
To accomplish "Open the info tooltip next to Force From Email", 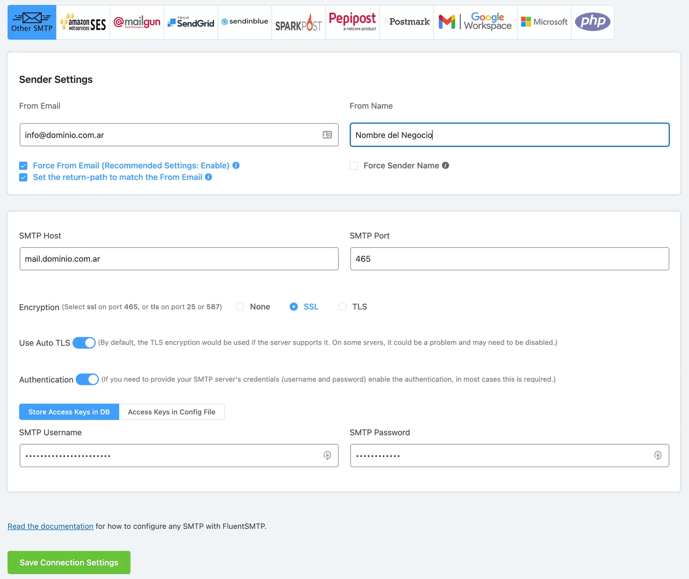I will pos(236,165).
